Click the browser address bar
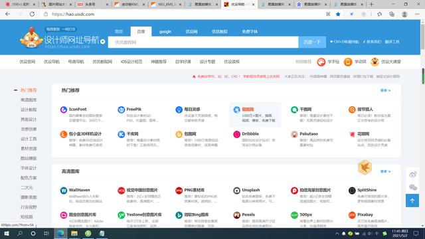Image resolution: width=425 pixels, height=239 pixels. click(x=181, y=14)
